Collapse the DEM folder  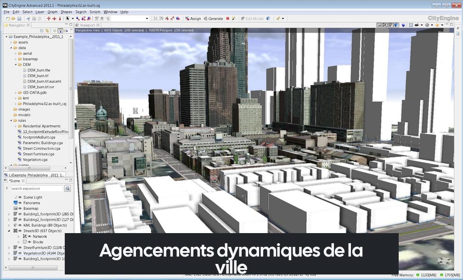coord(16,64)
